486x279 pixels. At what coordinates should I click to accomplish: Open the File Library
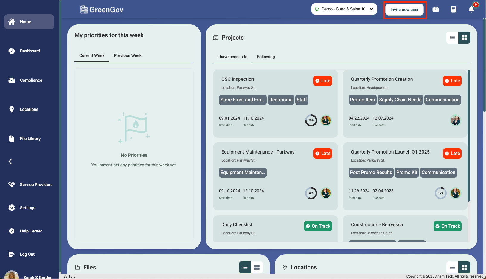point(29,139)
